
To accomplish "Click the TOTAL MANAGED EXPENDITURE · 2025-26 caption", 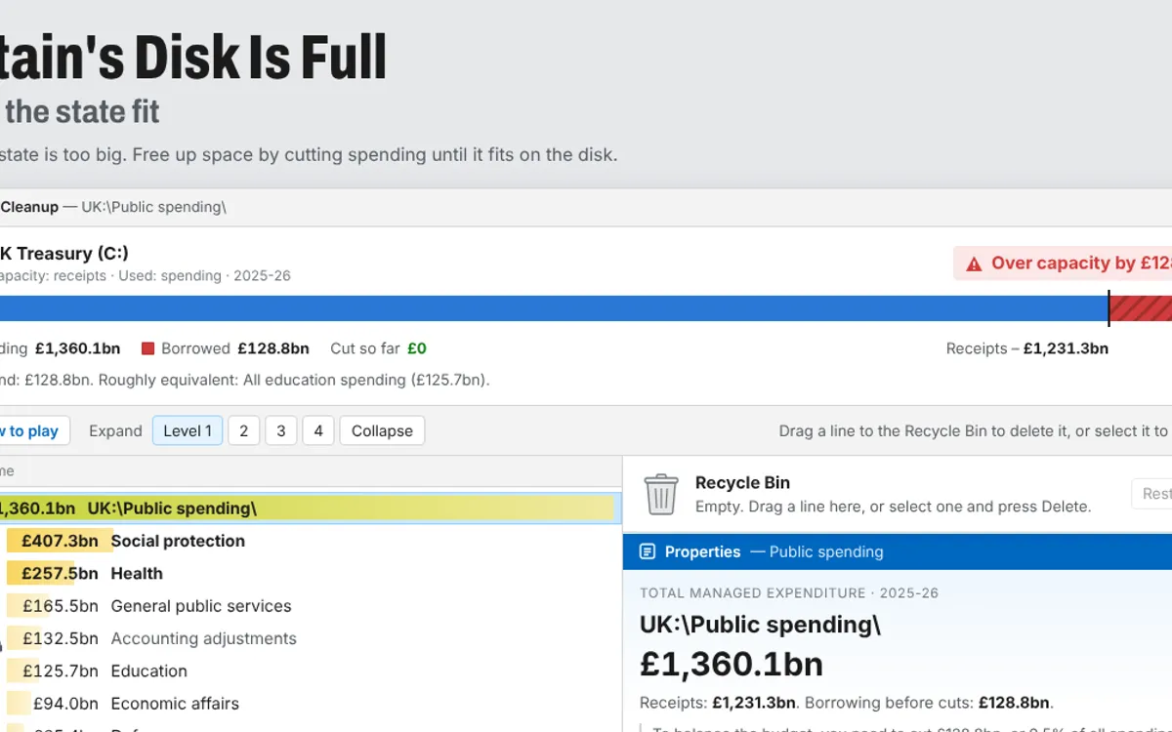I will [789, 593].
